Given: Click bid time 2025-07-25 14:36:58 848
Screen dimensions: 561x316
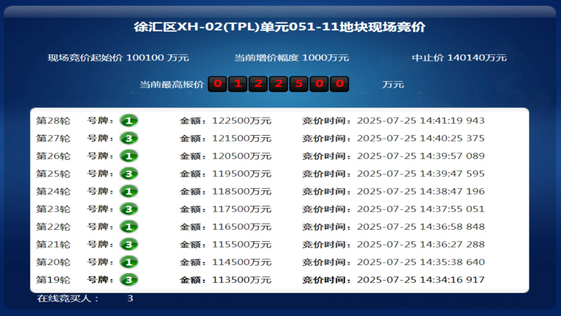Looking at the screenshot, I should [421, 226].
